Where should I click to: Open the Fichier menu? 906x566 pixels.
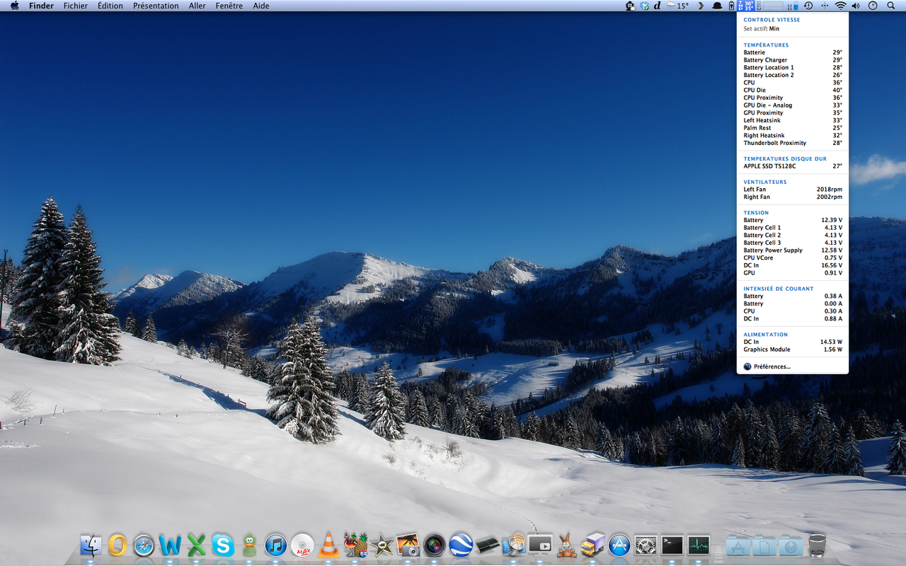[76, 6]
